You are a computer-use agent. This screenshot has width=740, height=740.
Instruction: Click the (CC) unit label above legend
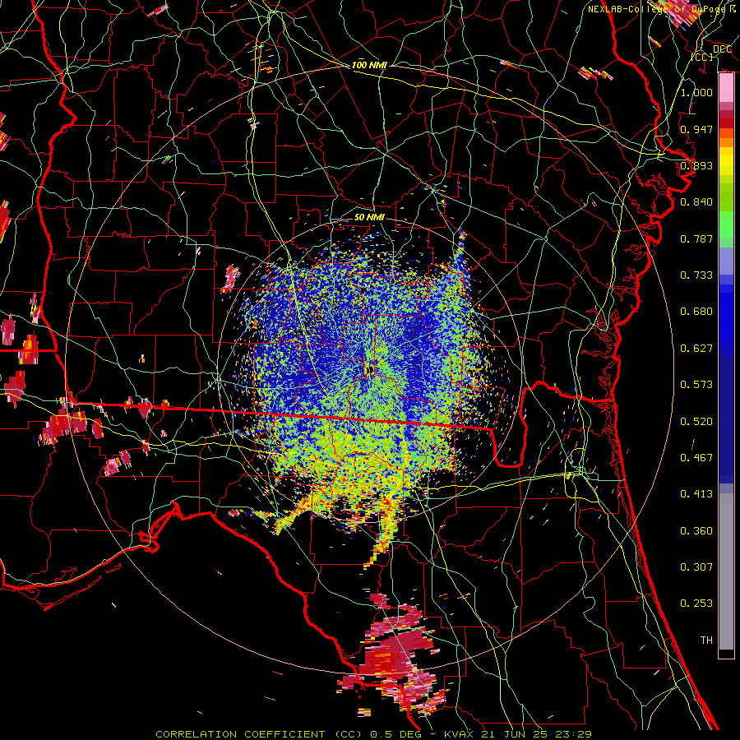(x=702, y=57)
